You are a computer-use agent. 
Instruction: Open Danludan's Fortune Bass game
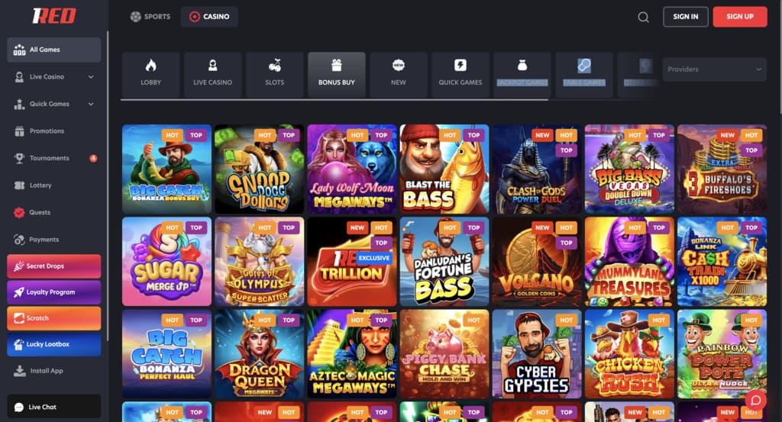click(444, 262)
